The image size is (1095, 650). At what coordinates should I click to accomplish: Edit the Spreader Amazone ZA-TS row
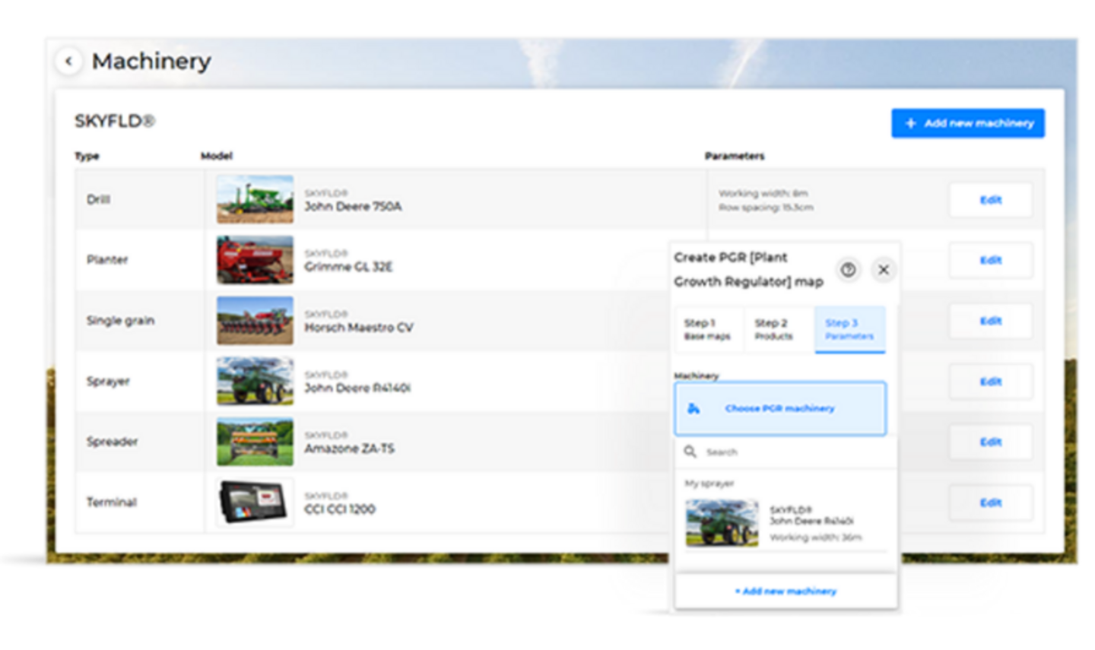[990, 442]
